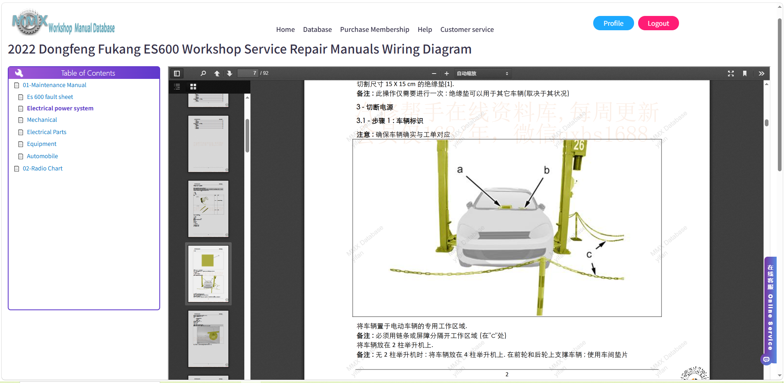Open the online service chat widget
Image resolution: width=784 pixels, height=383 pixels.
point(770,310)
